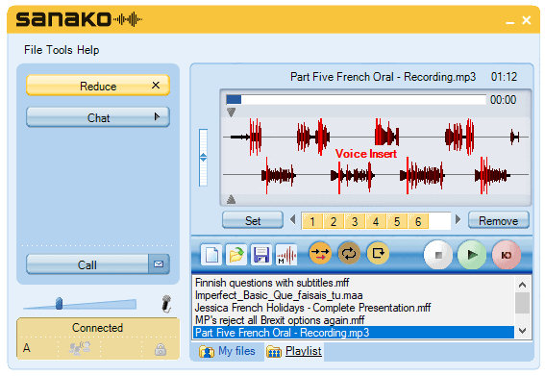The width and height of the screenshot is (545, 376).
Task: Click the microphone icon
Action: pos(166,304)
